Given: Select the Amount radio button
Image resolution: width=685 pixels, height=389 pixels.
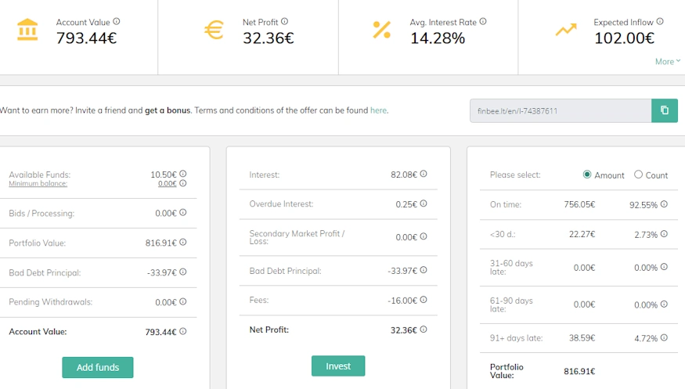Looking at the screenshot, I should 587,175.
